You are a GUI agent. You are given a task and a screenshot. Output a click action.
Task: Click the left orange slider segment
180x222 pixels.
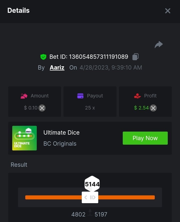coord(53,197)
